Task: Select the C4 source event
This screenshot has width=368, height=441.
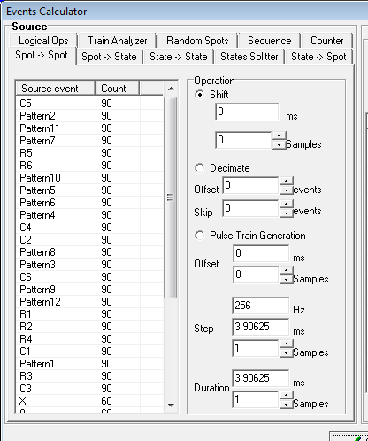Action: tap(89, 228)
